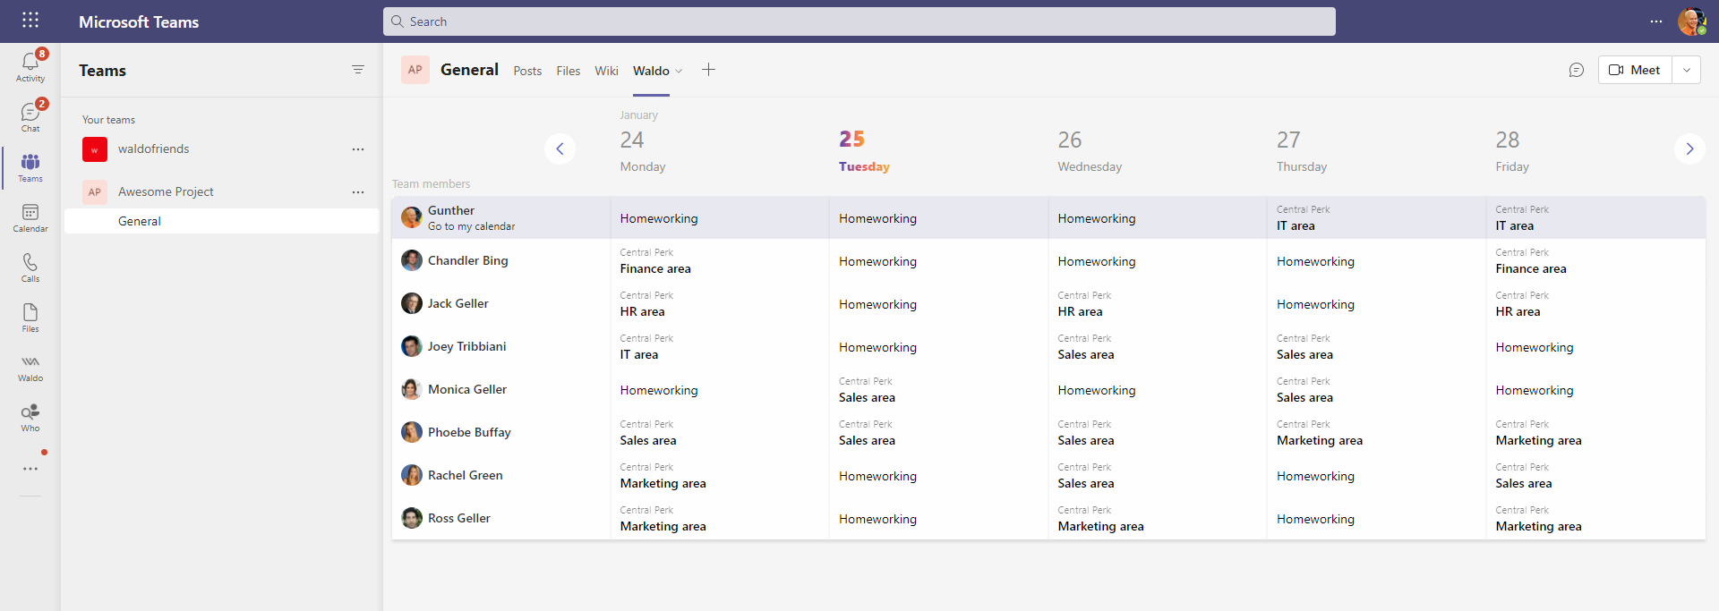Select the Waldo tab

(x=651, y=71)
